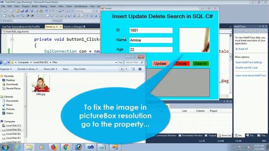Open the view options dropdown arrow in Explorer
The height and width of the screenshot is (151, 269).
pos(126,69)
